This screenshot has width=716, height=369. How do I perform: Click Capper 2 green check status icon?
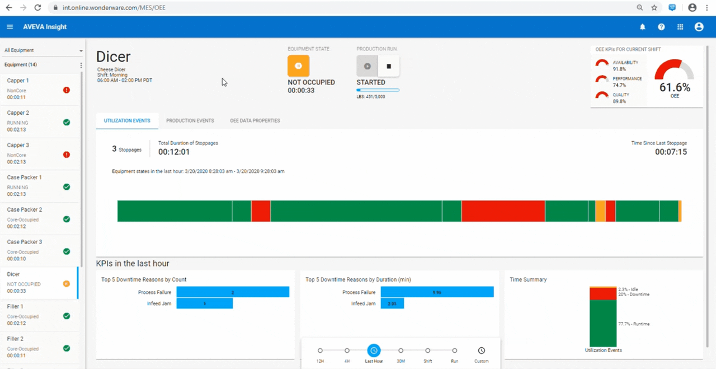(x=67, y=122)
